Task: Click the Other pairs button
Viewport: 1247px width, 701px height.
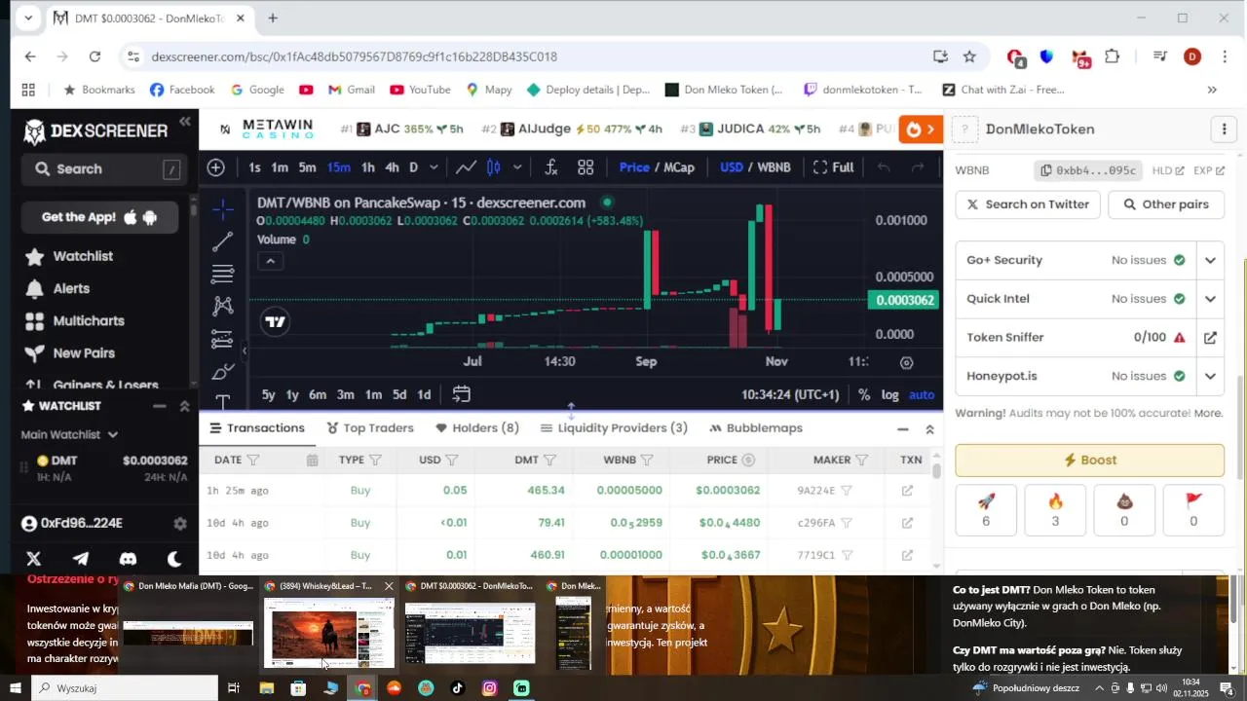Action: pos(1166,204)
